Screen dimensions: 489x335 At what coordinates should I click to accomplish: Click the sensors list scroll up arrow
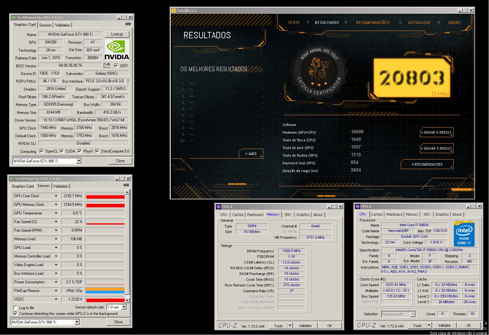click(x=127, y=192)
